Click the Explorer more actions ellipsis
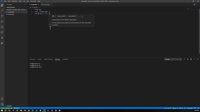The image size is (200, 112). pos(25,4)
